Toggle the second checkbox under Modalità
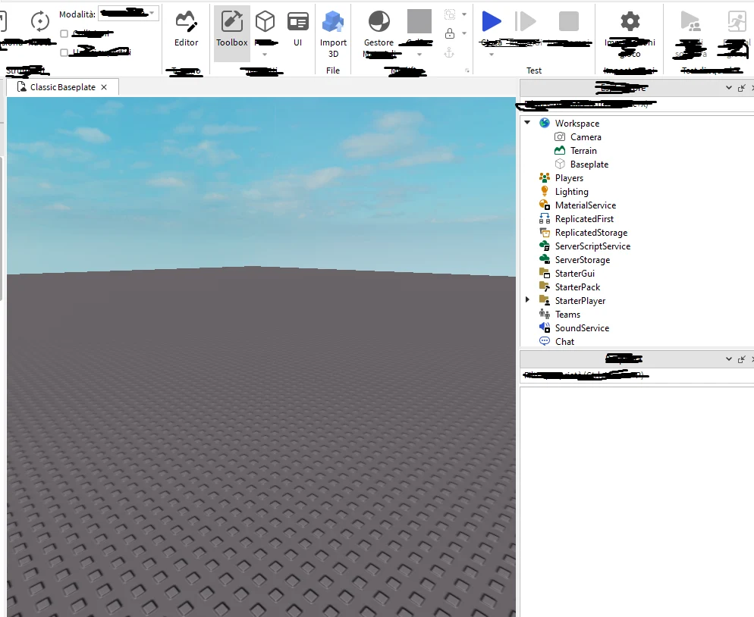 (66, 52)
